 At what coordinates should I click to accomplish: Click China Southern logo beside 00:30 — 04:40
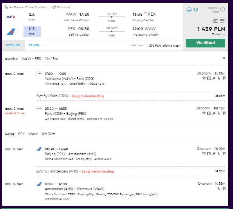(x=39, y=149)
